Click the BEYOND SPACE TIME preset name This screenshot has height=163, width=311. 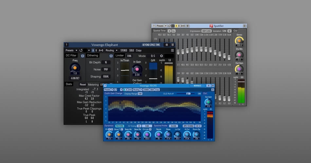(x=151, y=45)
